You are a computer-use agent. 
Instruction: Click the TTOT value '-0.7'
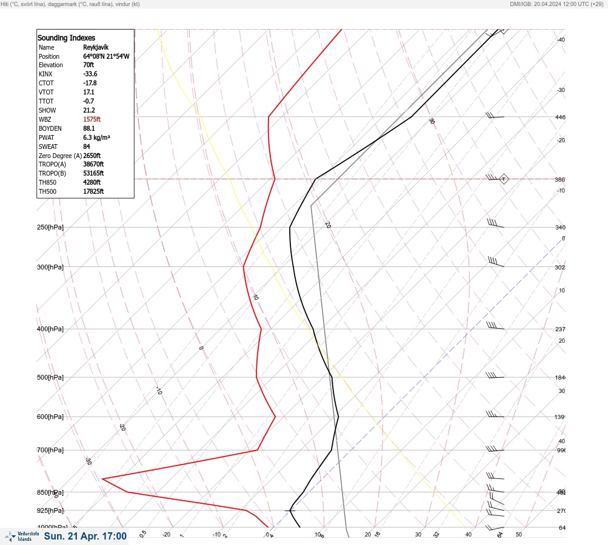click(x=89, y=101)
